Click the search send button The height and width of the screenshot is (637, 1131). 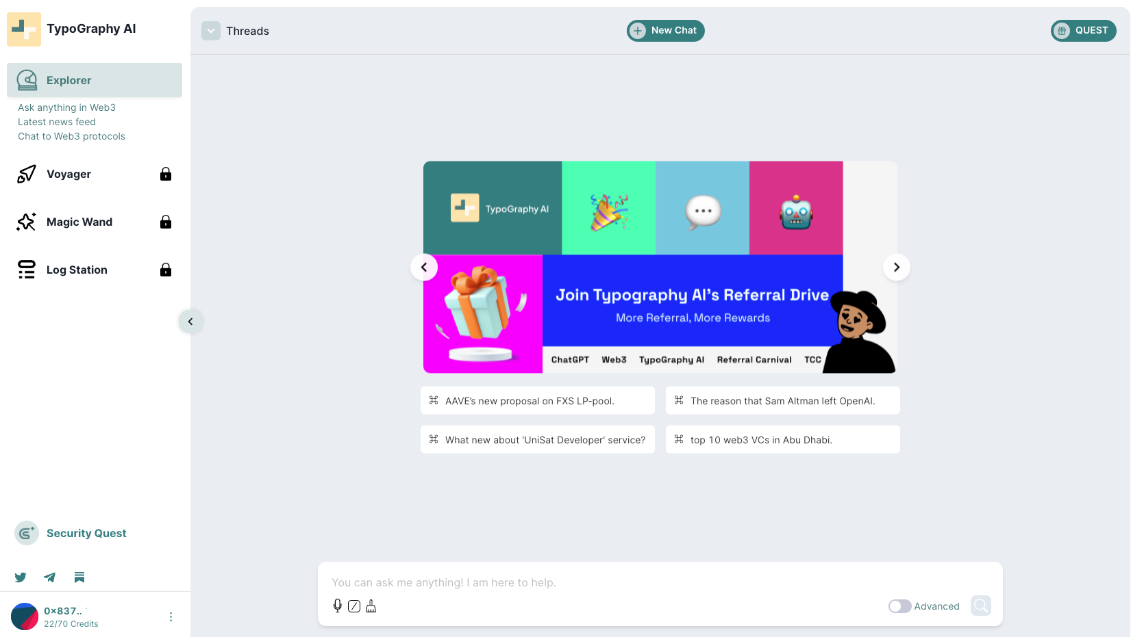981,606
